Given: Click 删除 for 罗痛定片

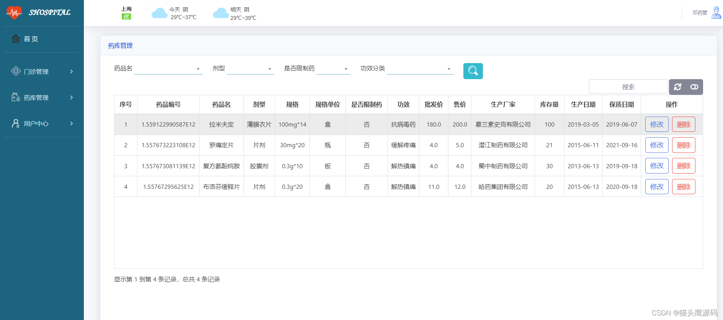Looking at the screenshot, I should pos(684,145).
